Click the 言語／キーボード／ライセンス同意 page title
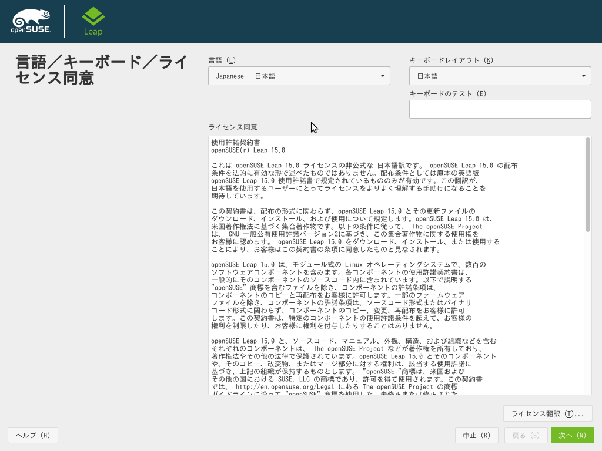 [x=101, y=70]
